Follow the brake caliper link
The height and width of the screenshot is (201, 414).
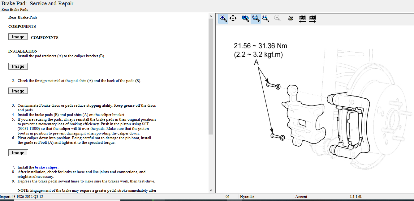pyautogui.click(x=46, y=167)
